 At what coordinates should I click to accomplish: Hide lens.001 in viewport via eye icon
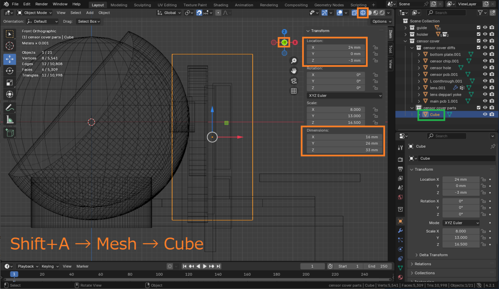point(485,88)
